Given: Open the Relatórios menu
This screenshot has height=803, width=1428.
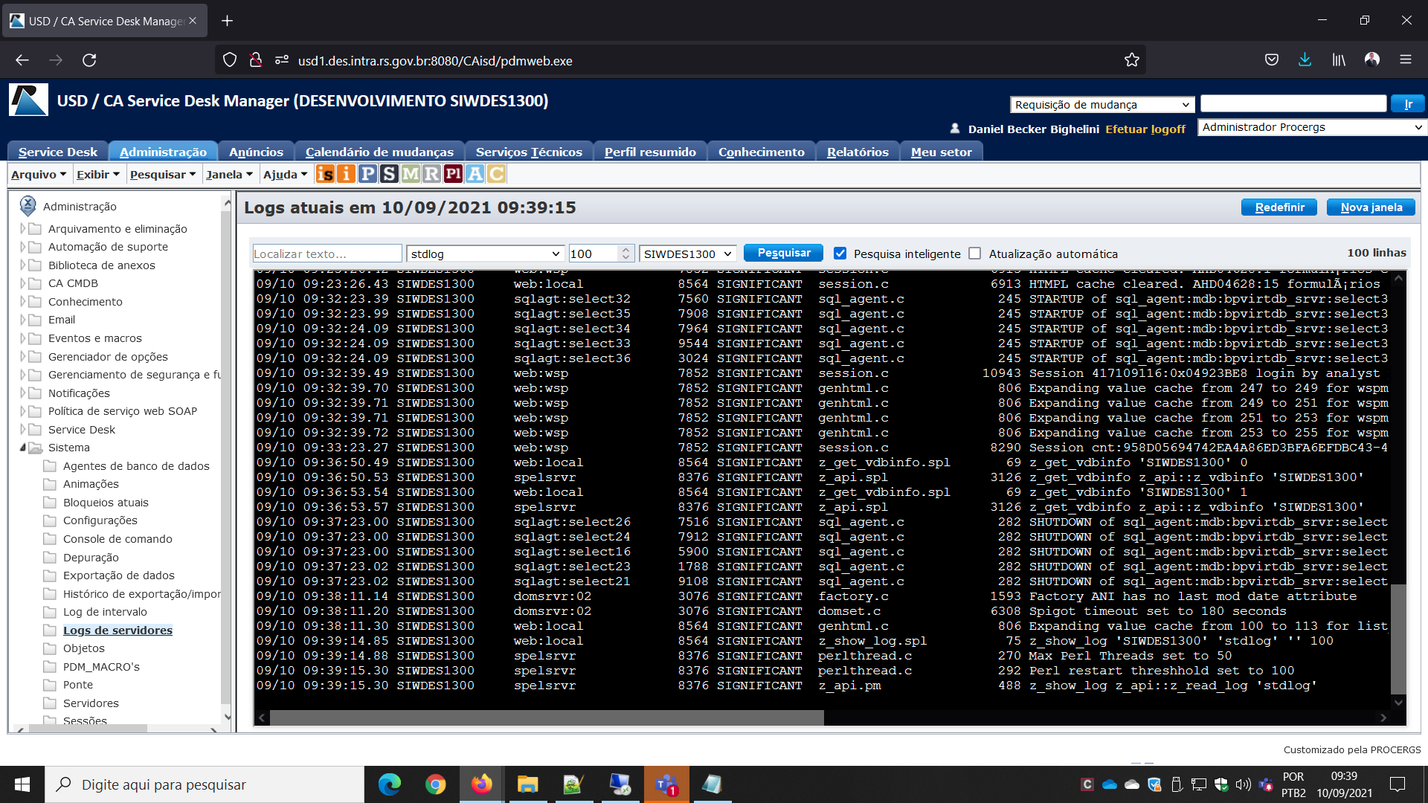Looking at the screenshot, I should pos(857,152).
